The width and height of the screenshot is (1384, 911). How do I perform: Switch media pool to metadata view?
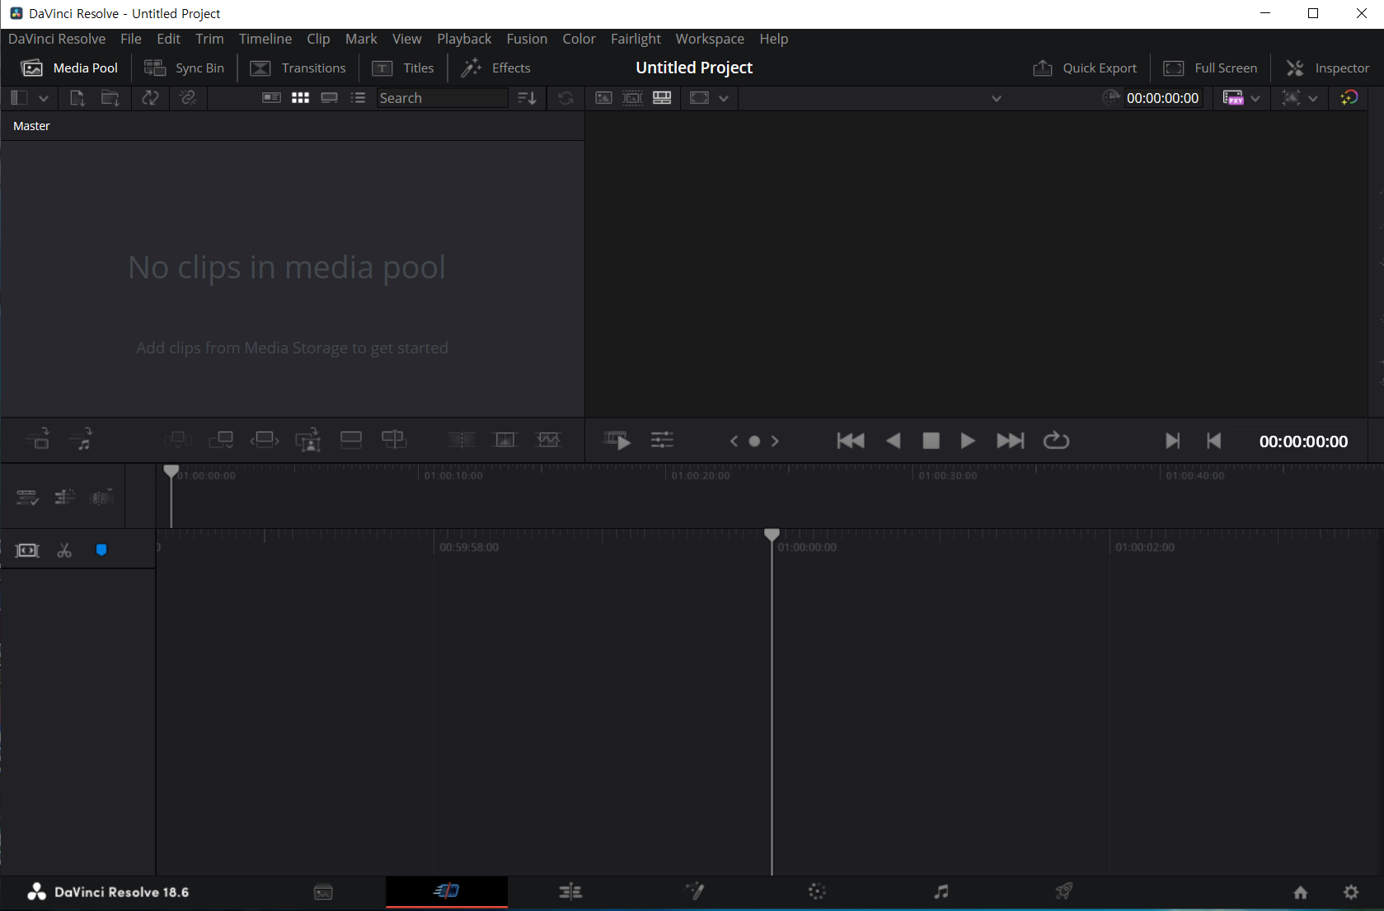point(271,97)
